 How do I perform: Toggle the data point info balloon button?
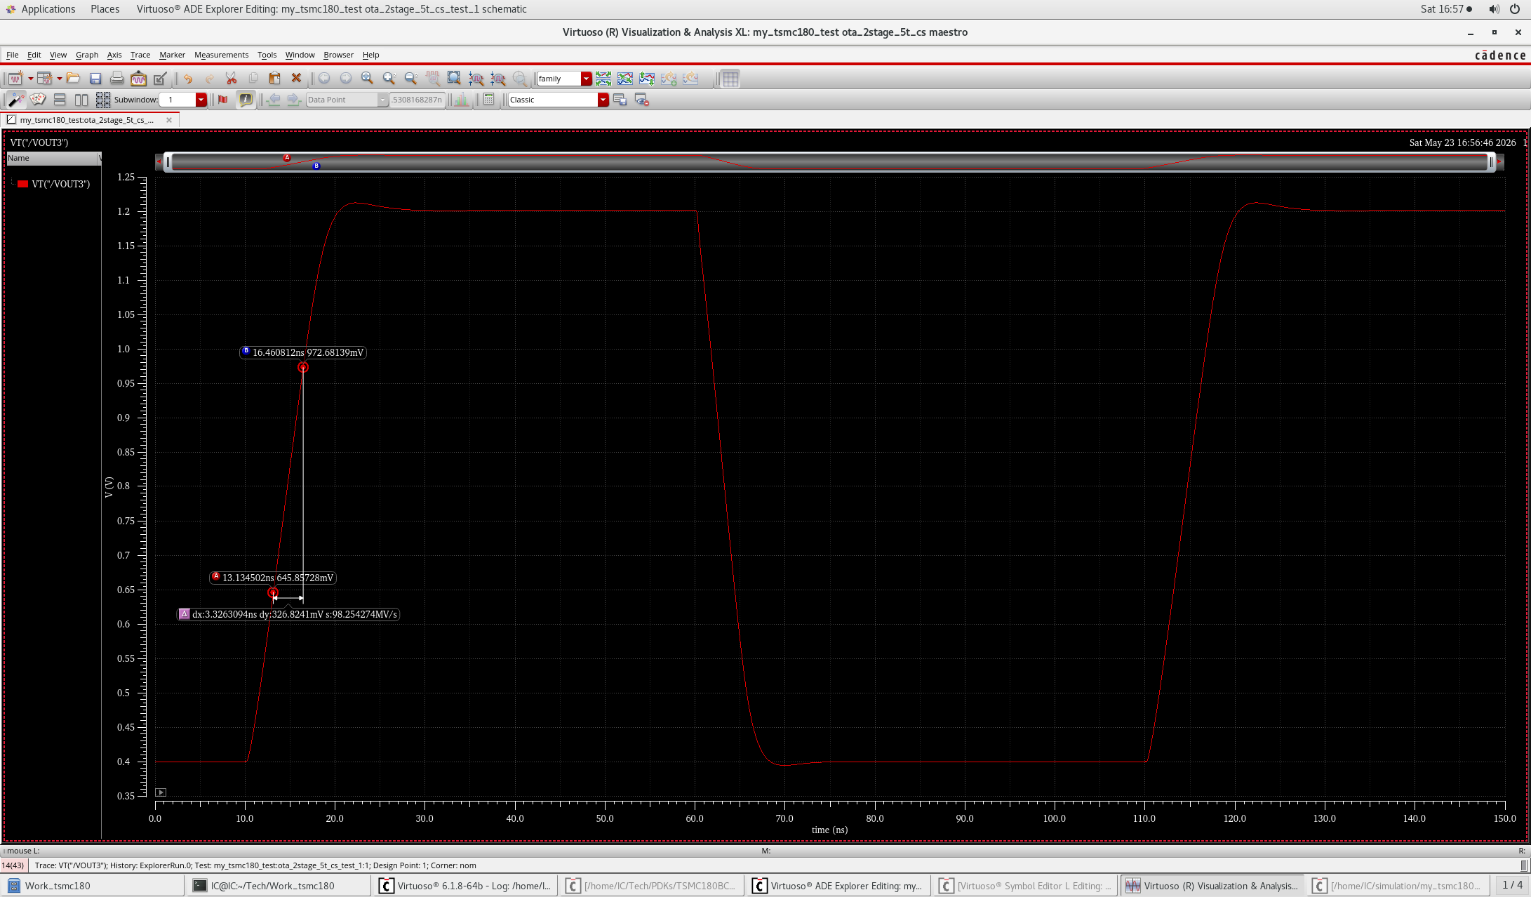point(246,100)
